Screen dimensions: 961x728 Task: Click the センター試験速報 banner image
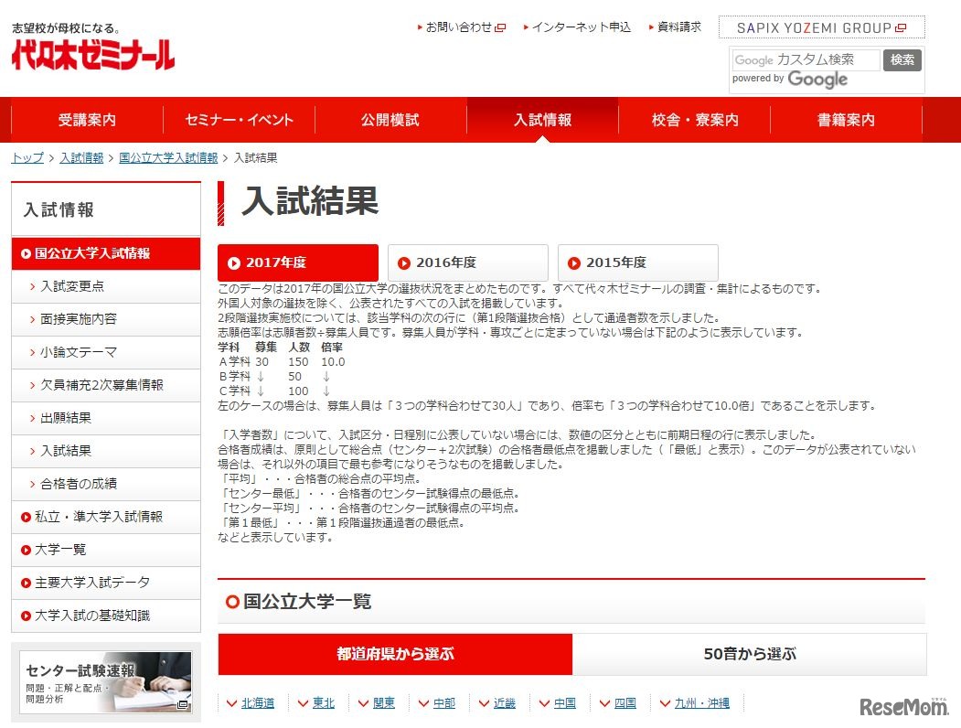[105, 683]
